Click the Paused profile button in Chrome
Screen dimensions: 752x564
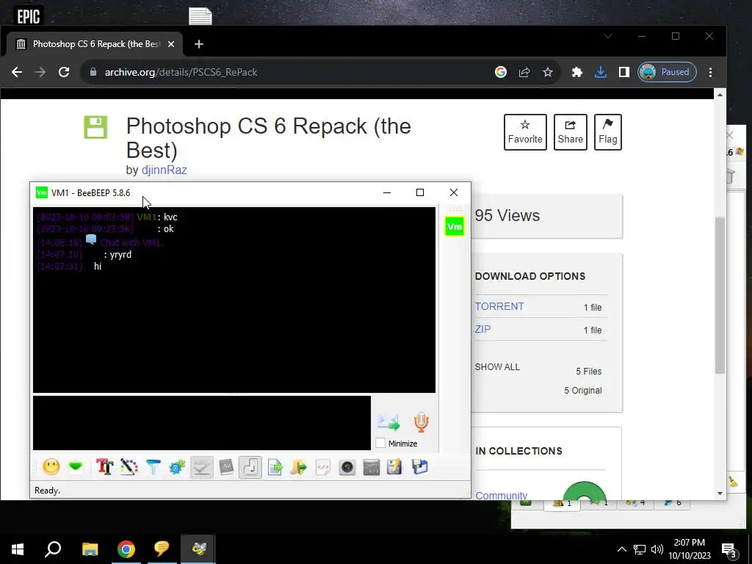point(667,72)
